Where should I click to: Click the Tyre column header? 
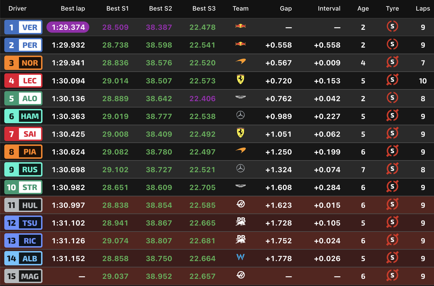(392, 9)
